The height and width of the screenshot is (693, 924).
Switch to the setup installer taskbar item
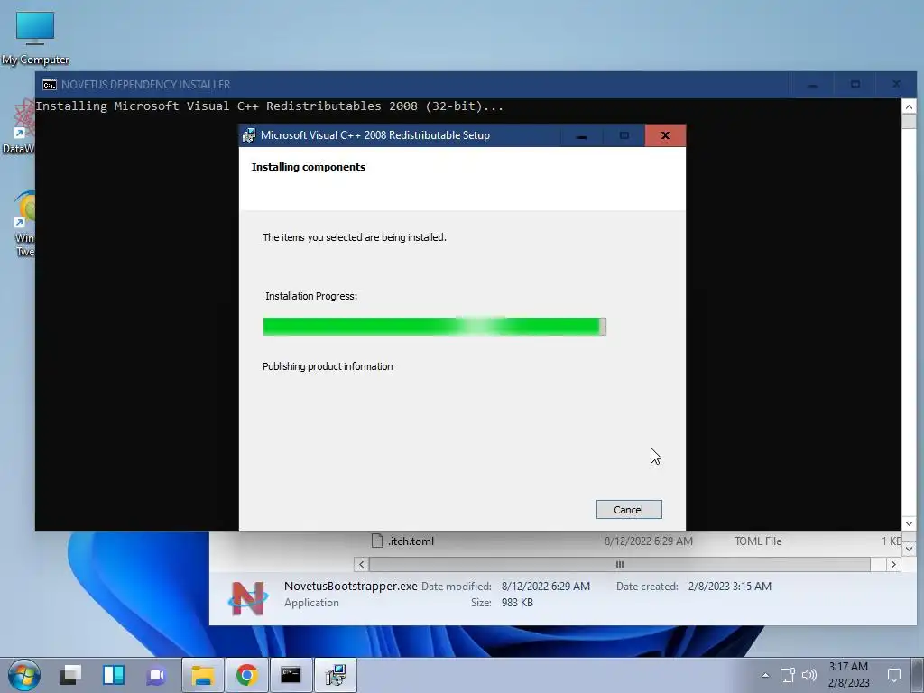[336, 675]
